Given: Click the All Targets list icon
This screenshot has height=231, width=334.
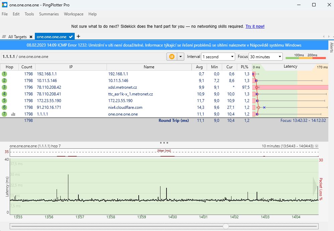Looking at the screenshot, I should [4, 37].
